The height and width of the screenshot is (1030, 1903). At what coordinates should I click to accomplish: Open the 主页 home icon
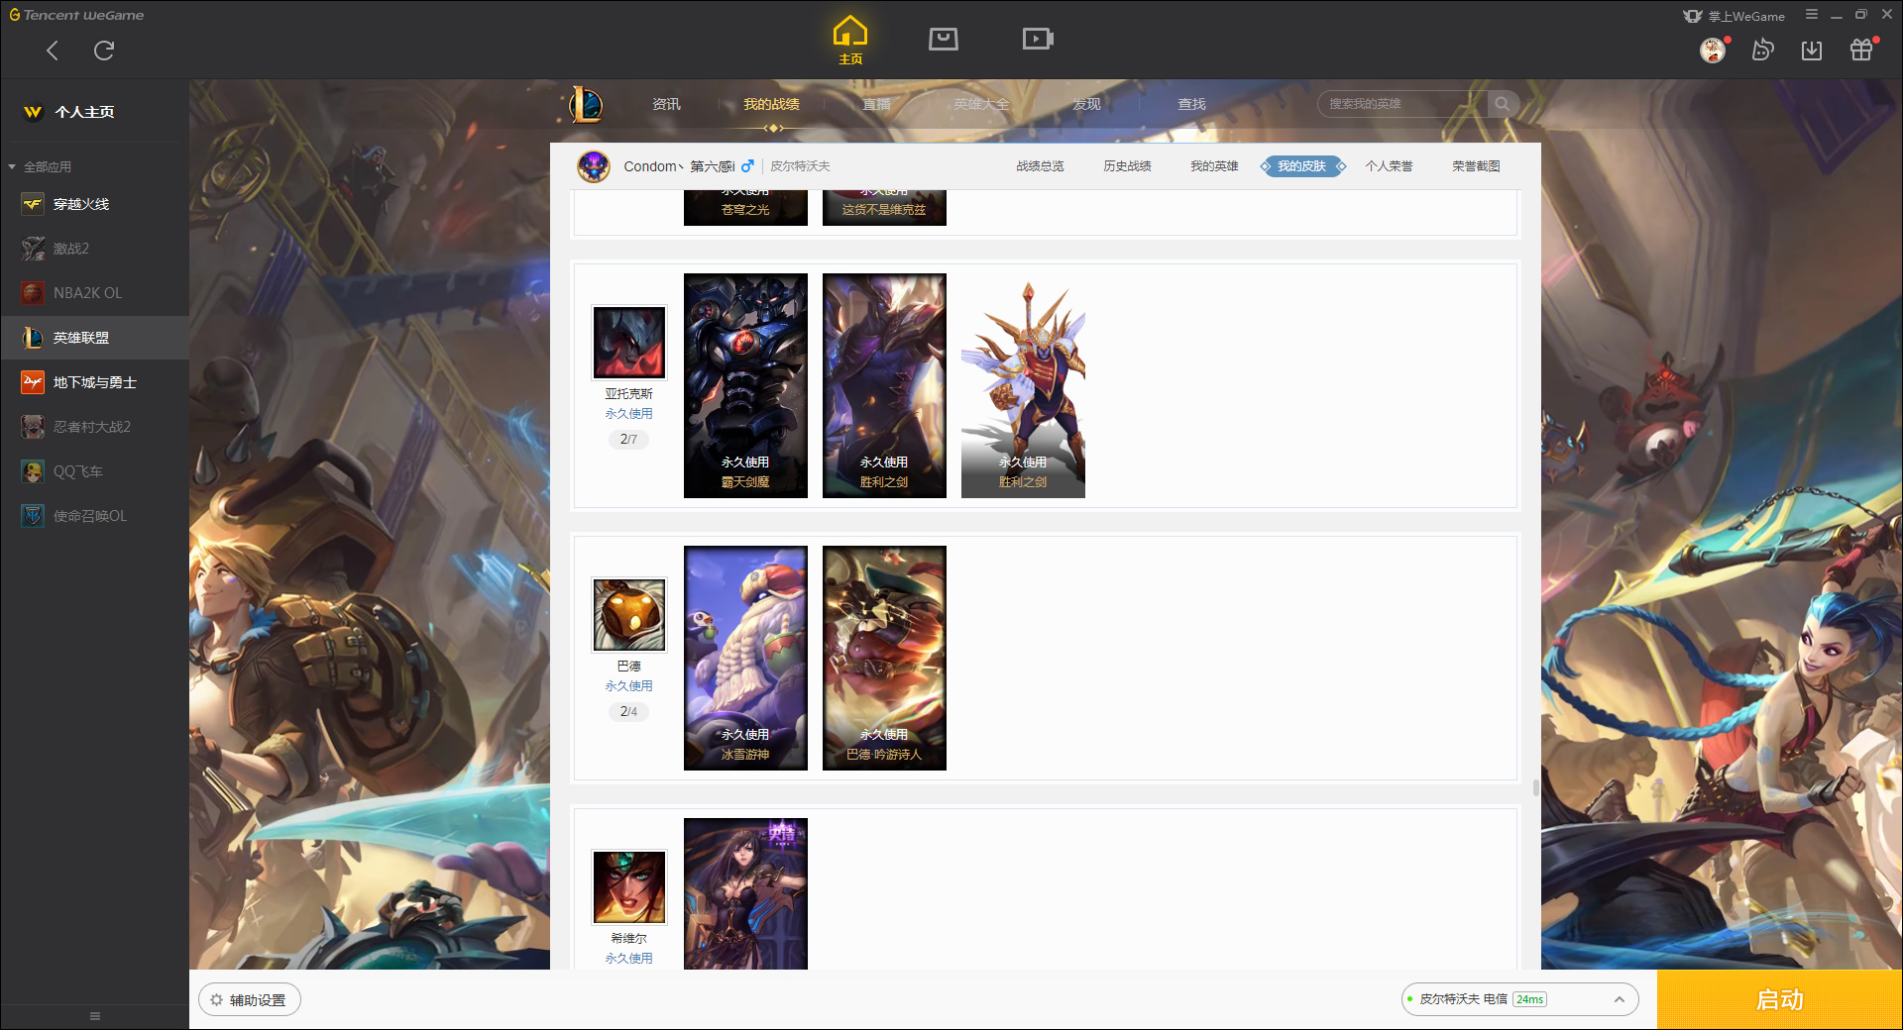tap(850, 41)
